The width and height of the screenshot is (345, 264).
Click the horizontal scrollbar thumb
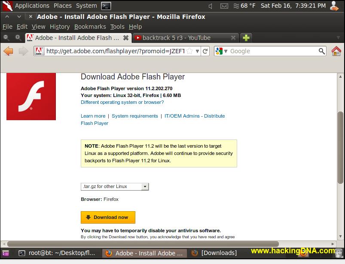tap(143, 244)
